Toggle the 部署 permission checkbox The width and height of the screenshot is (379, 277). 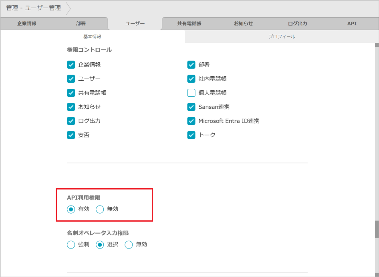(x=191, y=65)
